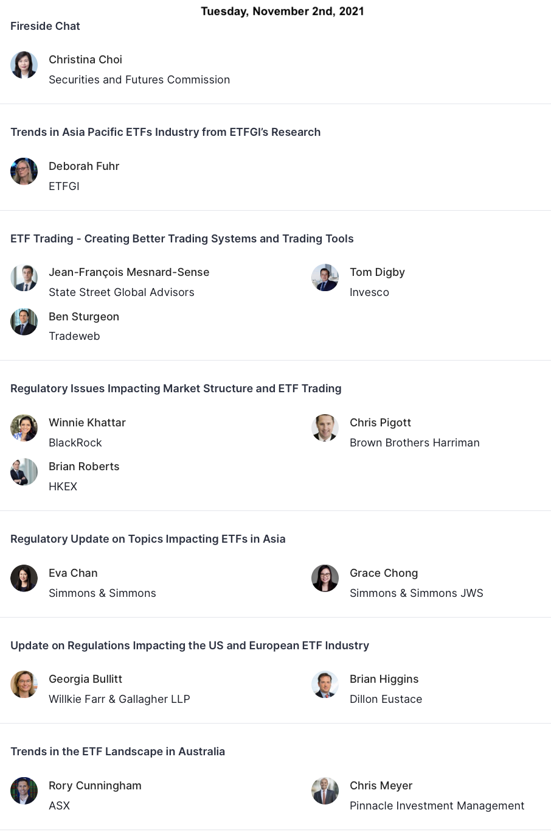Click the Tuesday, November 2nd, 2021 date heading
Viewport: 551px width, 832px height.
click(282, 11)
